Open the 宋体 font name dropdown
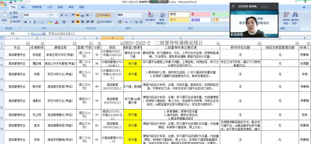 pos(48,15)
